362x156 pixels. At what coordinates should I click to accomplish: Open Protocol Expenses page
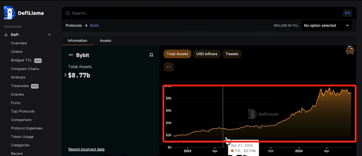pos(27,128)
